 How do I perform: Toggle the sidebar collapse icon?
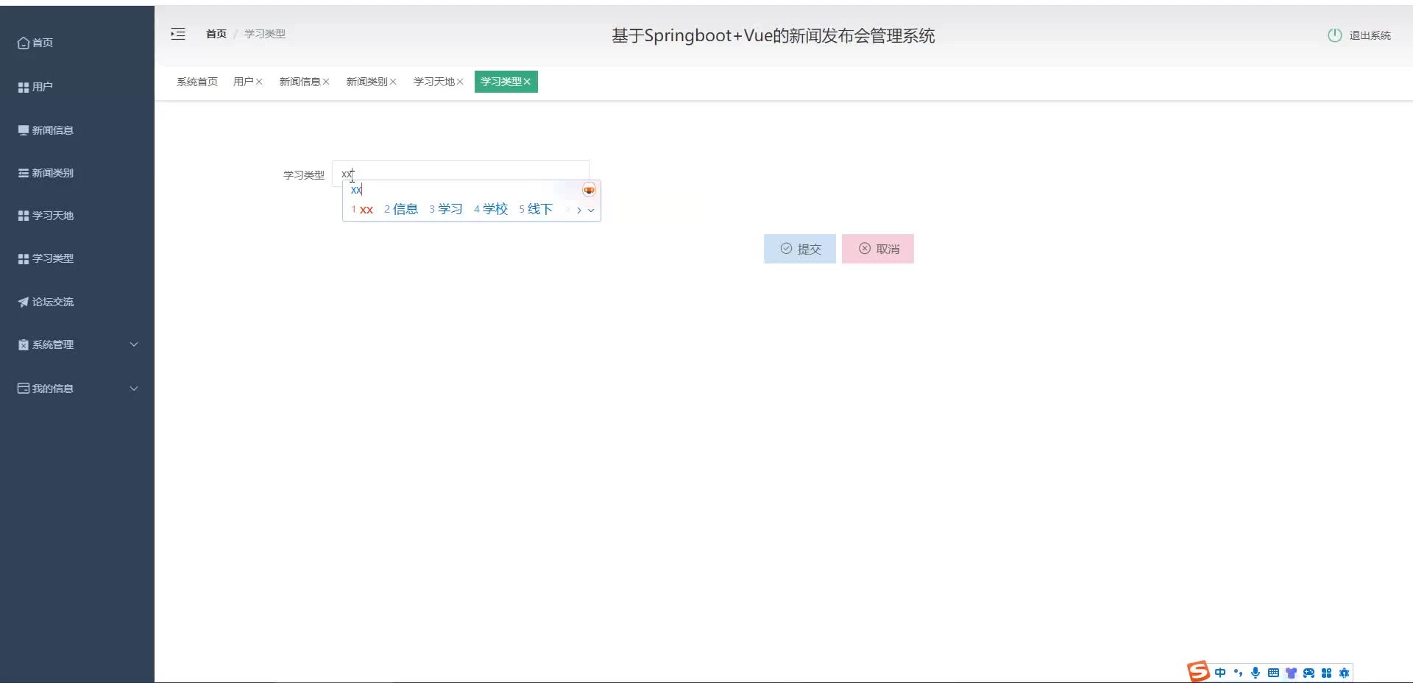[x=178, y=34]
